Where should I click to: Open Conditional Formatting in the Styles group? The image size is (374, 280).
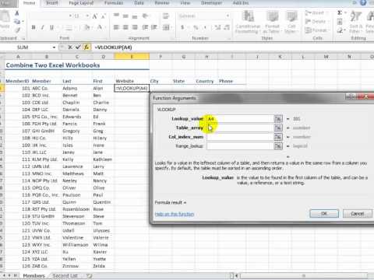248,22
